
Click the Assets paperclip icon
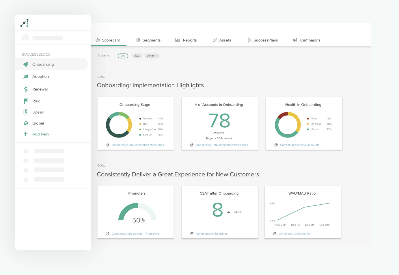click(215, 40)
